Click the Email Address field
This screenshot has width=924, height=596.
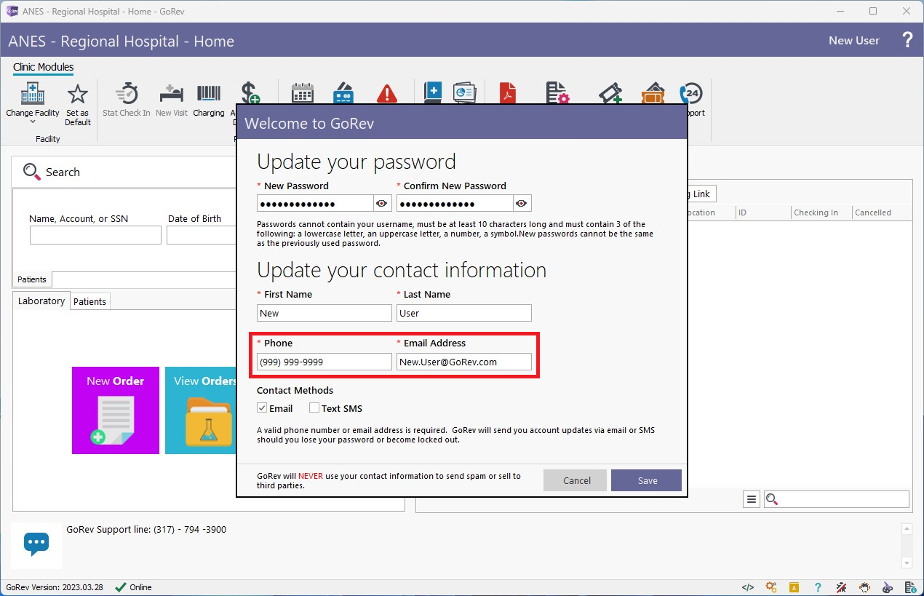pos(464,362)
